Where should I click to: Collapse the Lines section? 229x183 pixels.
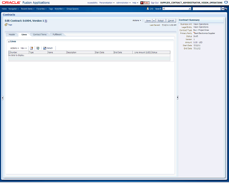click(x=9, y=41)
